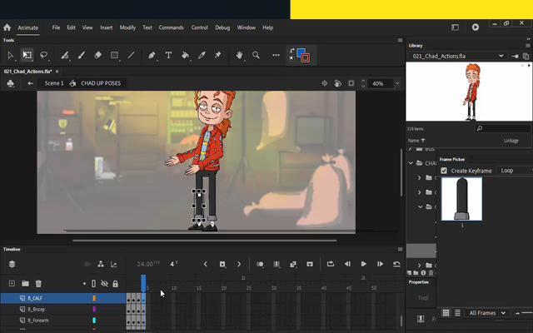The height and width of the screenshot is (333, 533).
Task: Choose the Eraser tool
Action: click(97, 56)
